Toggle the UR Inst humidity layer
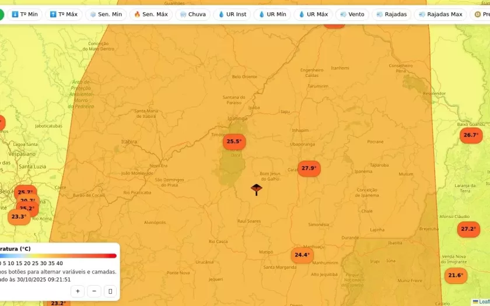This screenshot has height=306, width=490. [232, 15]
